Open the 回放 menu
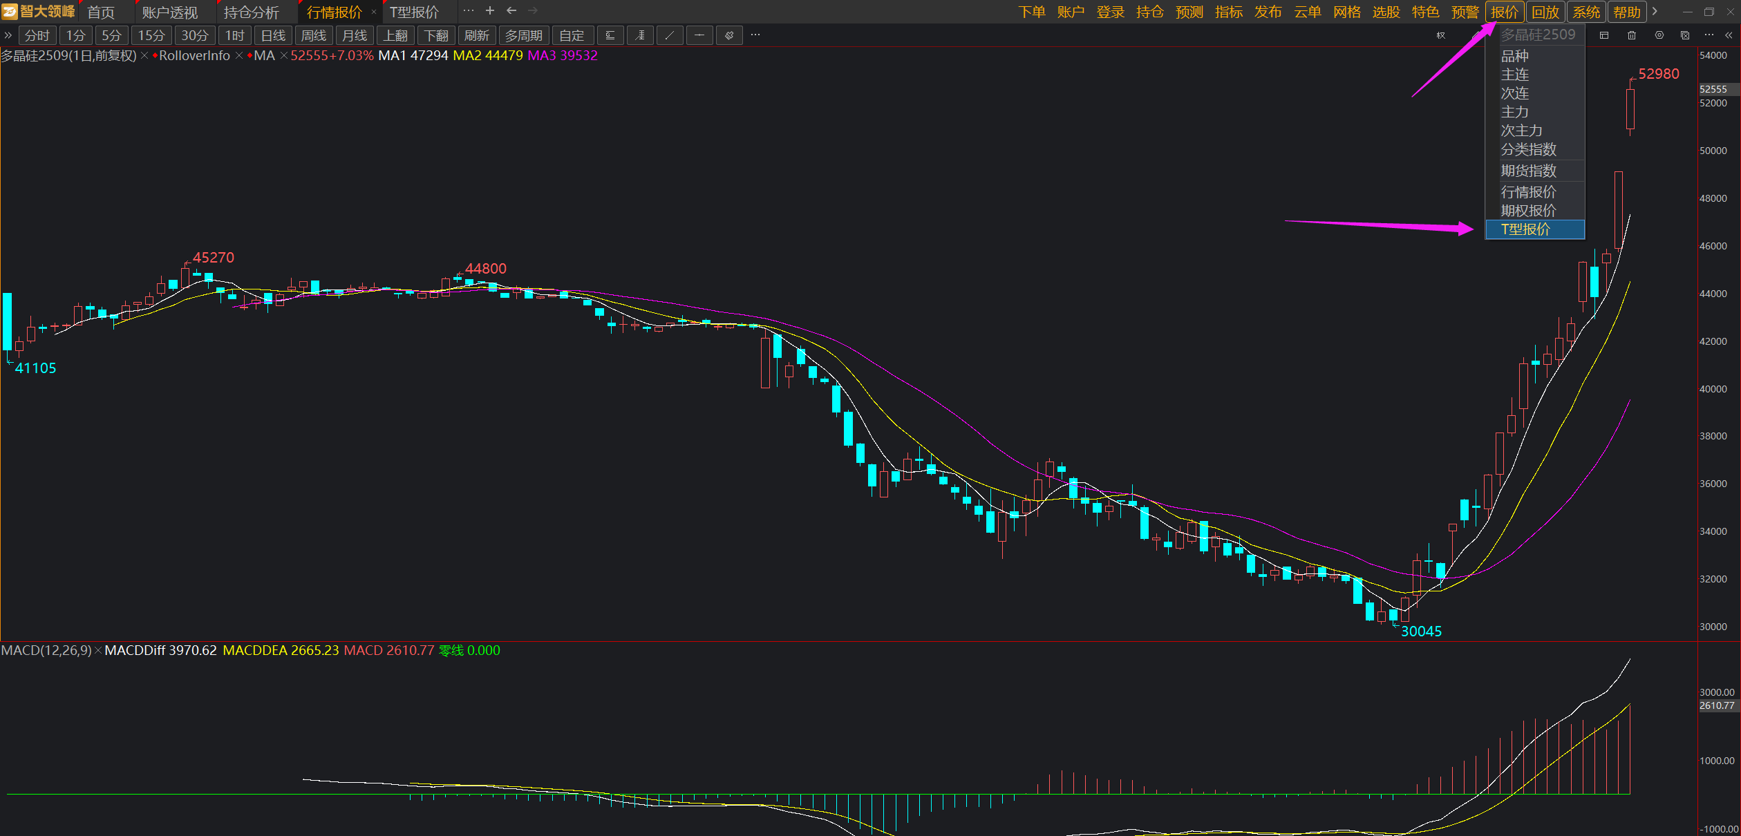1741x836 pixels. coord(1545,12)
